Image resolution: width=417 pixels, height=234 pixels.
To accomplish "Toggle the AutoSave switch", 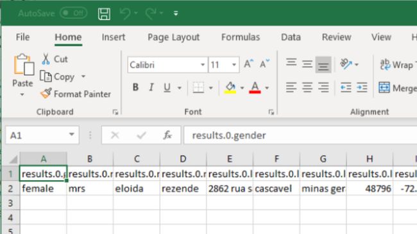I will point(73,13).
